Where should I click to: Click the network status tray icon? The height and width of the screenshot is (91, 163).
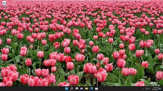[147, 89]
